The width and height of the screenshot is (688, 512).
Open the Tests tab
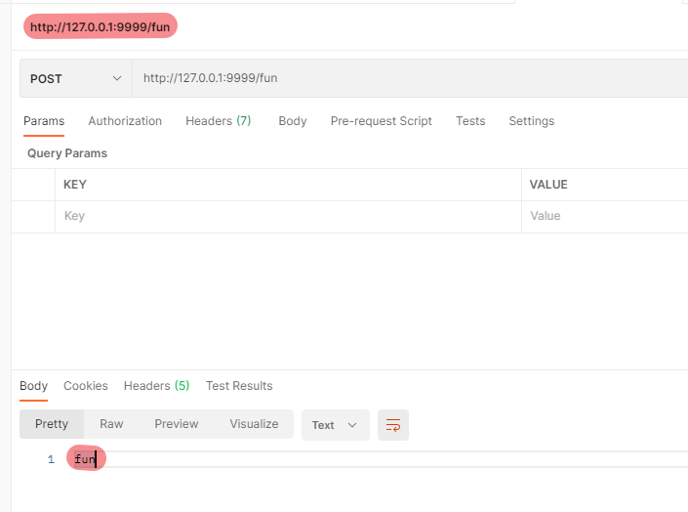pos(470,121)
